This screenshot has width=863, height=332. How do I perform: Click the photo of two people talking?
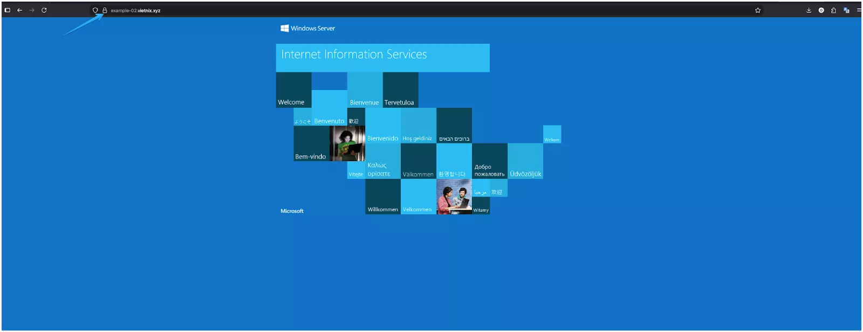coord(454,197)
